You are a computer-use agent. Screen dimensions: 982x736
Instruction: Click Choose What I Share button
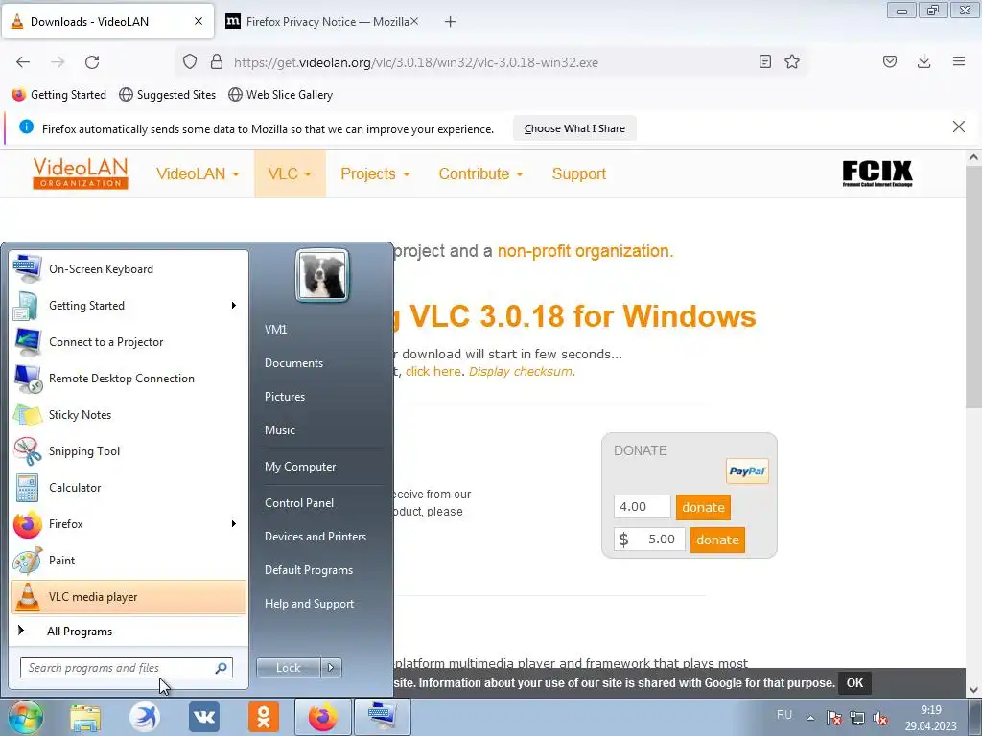[575, 128]
